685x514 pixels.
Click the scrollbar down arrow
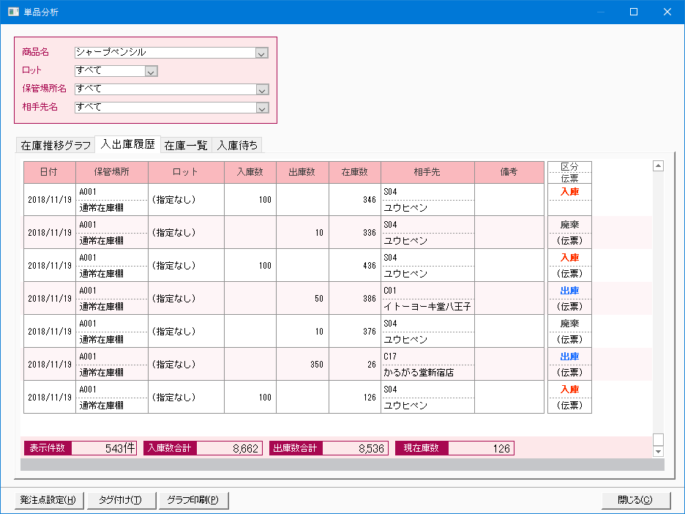coord(658,451)
